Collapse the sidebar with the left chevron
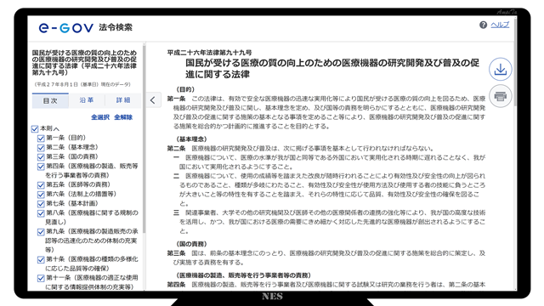The image size is (544, 306). 153,100
